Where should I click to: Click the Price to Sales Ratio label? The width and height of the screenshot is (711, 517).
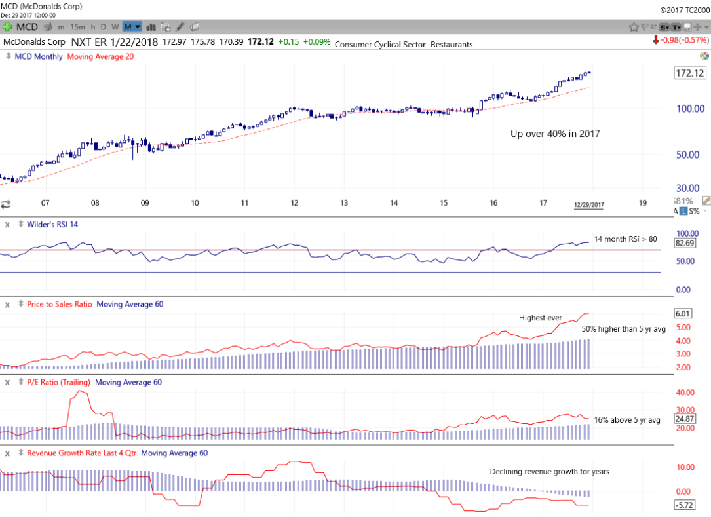point(60,304)
